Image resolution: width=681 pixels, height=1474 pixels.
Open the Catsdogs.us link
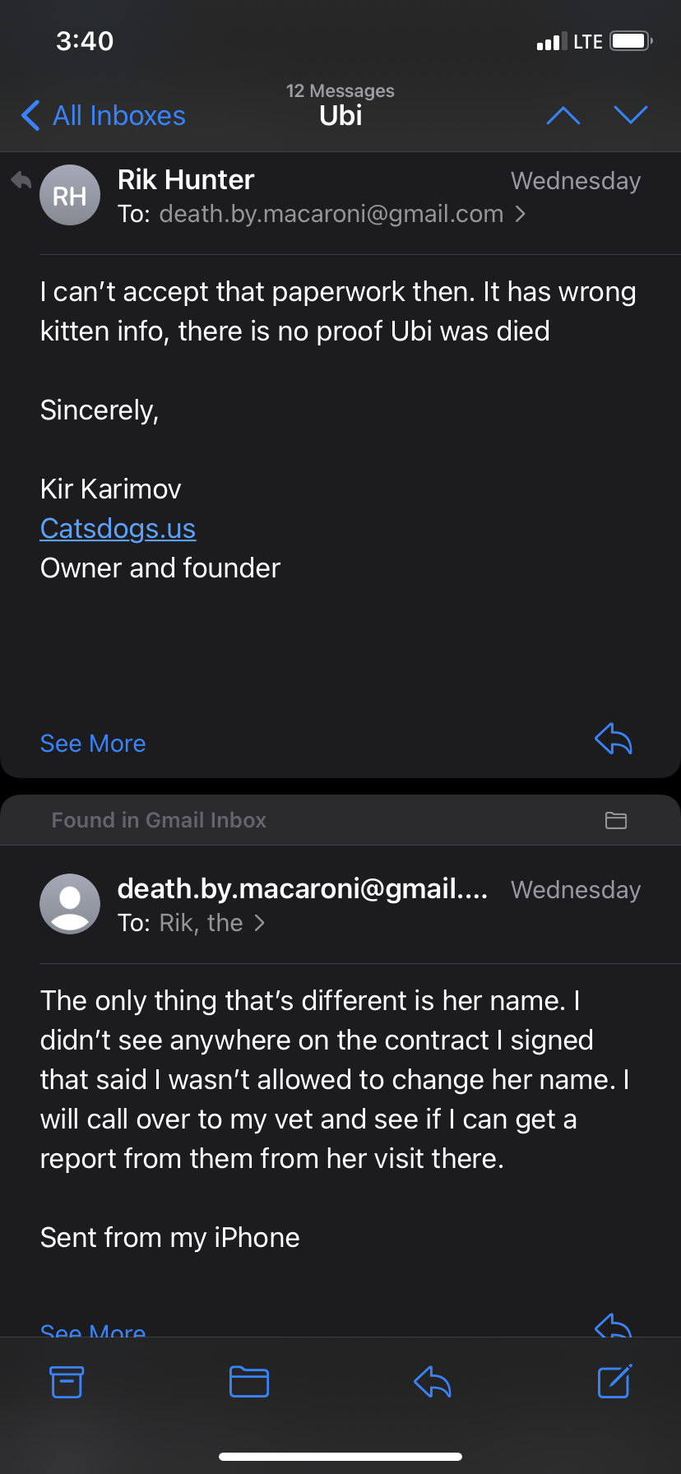tap(118, 528)
